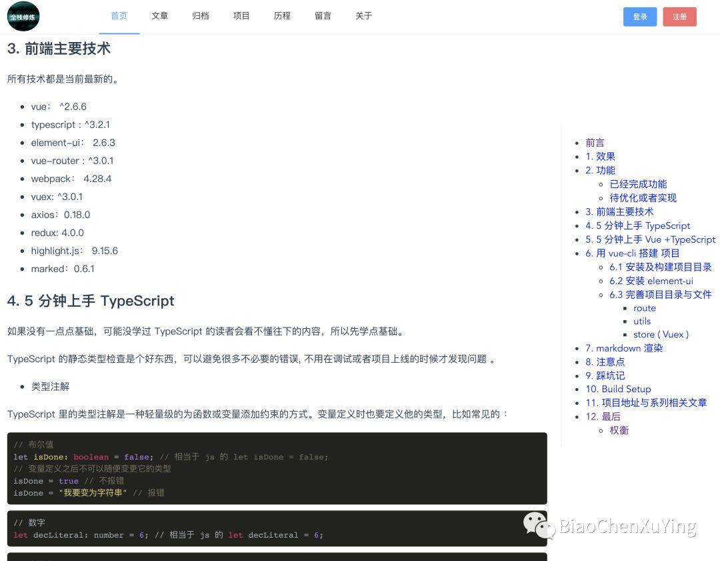Jump to '6.1 安装及构建项目目录' link
Image resolution: width=720 pixels, height=561 pixels.
pyautogui.click(x=660, y=267)
